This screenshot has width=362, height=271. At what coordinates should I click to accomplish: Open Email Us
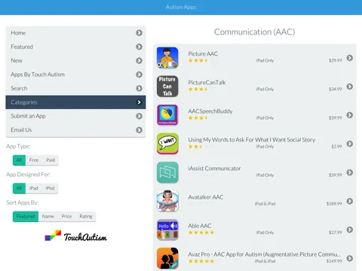75,130
